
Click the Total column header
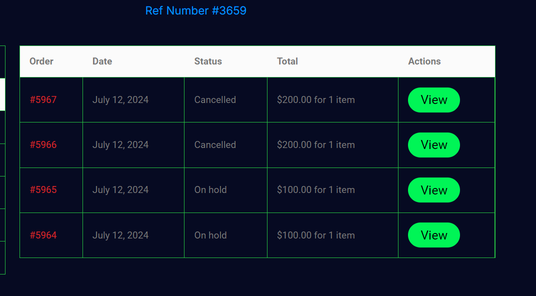coord(287,61)
